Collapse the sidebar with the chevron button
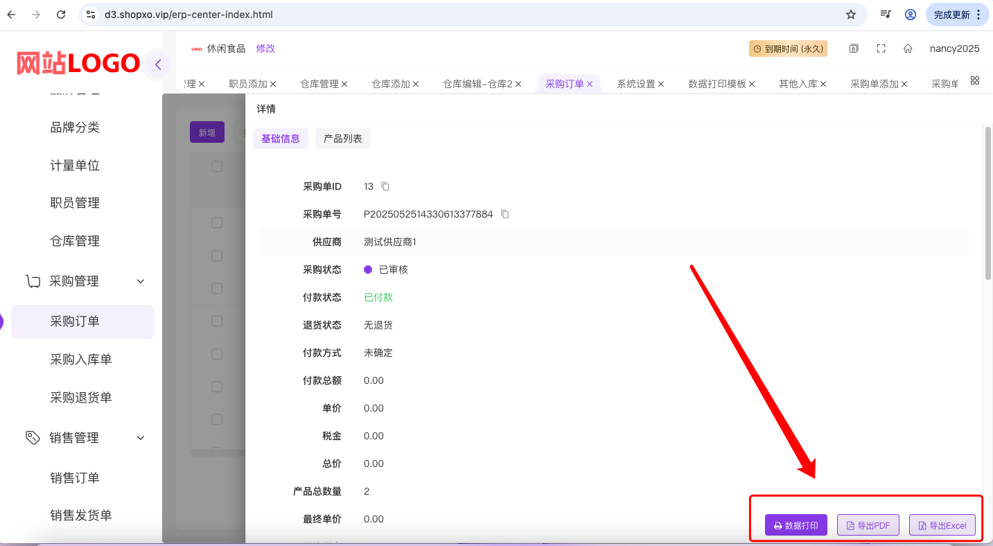 pos(158,65)
